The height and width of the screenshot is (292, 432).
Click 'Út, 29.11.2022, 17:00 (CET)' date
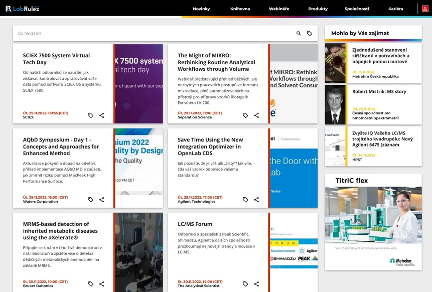click(x=200, y=197)
